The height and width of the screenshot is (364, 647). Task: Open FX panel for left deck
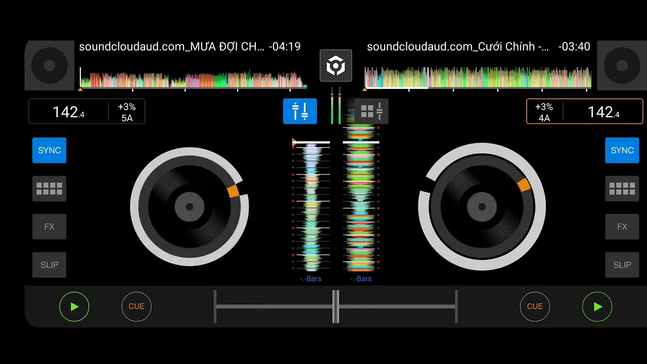coord(49,226)
